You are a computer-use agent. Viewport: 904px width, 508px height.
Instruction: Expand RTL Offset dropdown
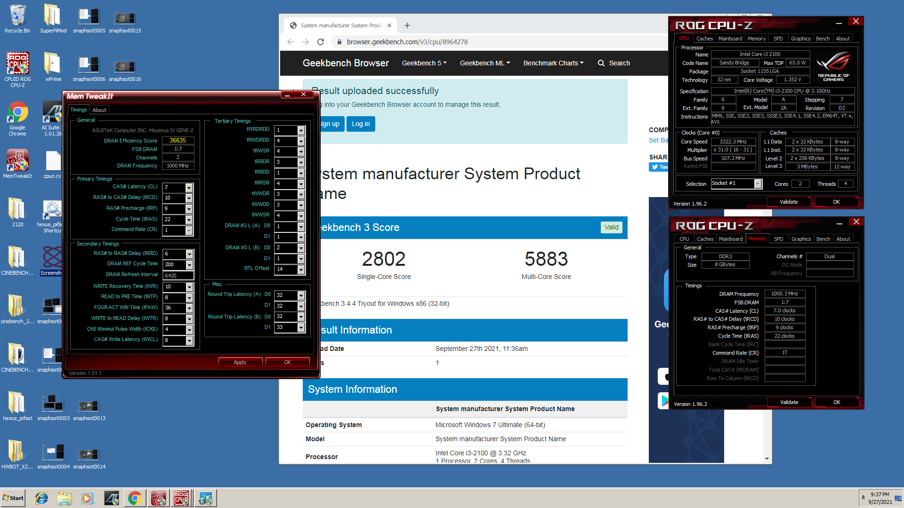(x=301, y=270)
